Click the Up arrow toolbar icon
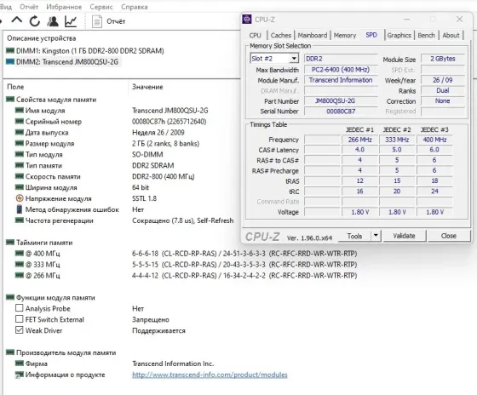 (17, 20)
